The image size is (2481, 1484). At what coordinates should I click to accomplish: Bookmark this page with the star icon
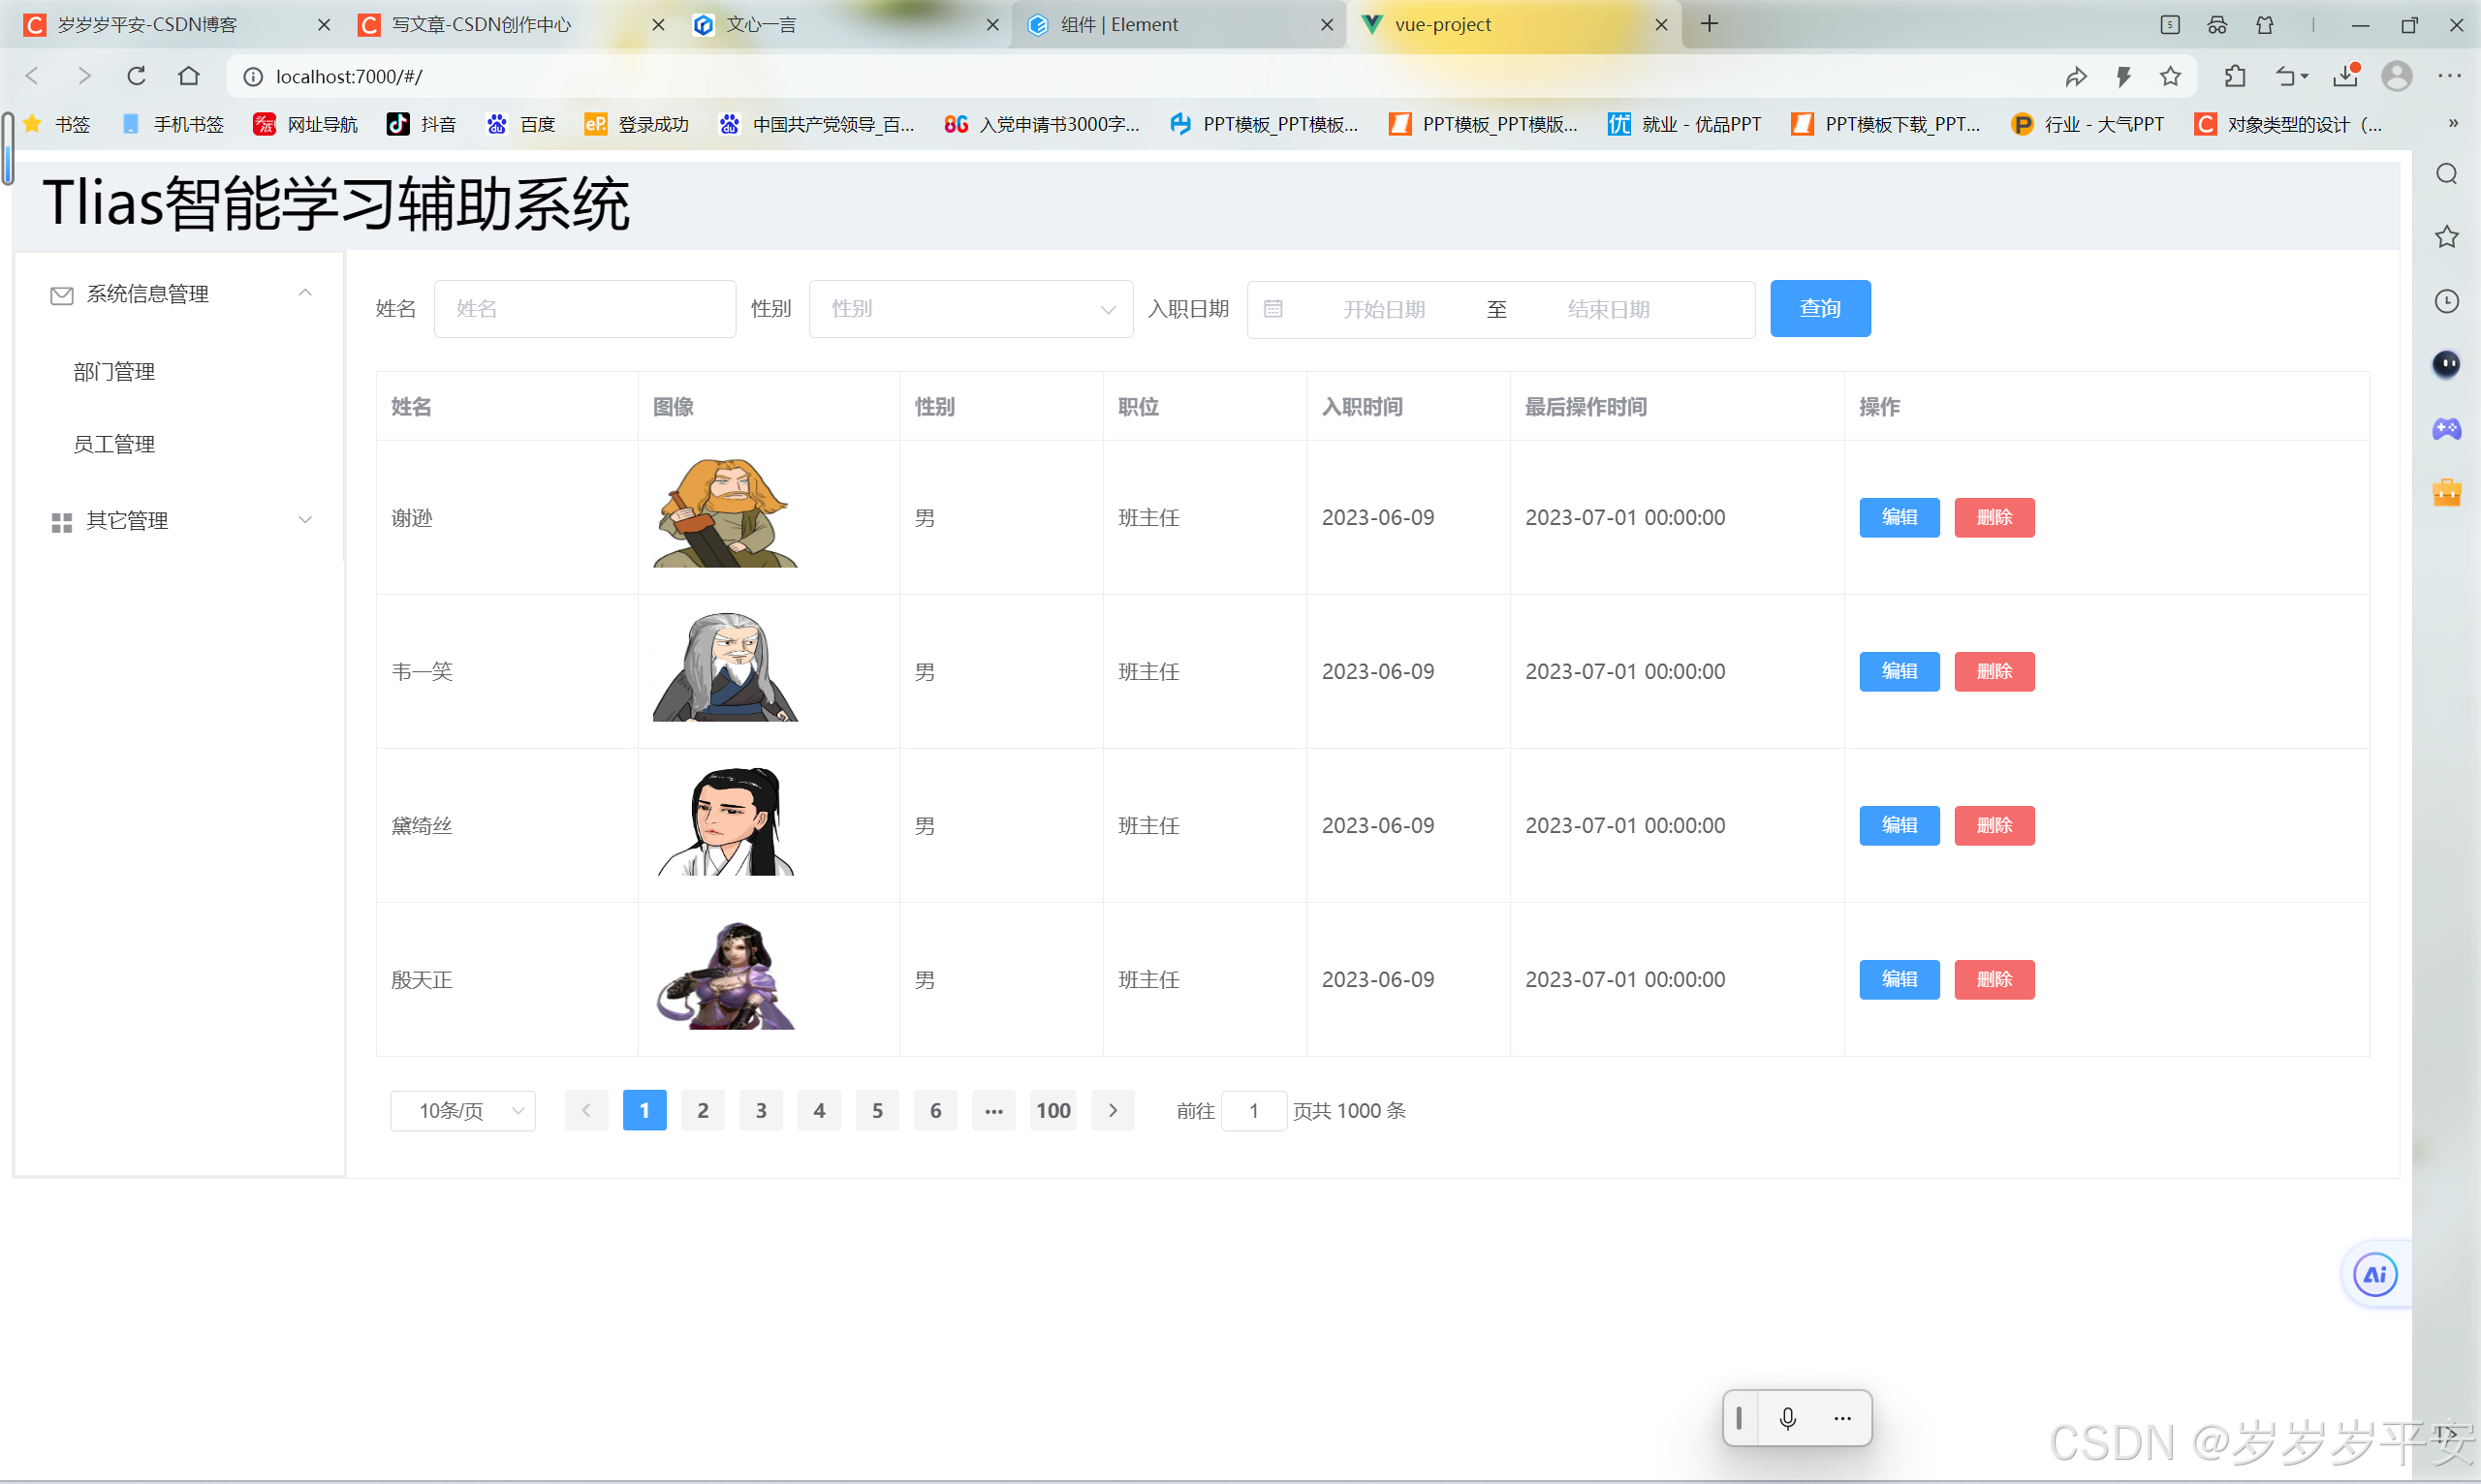click(x=2170, y=76)
